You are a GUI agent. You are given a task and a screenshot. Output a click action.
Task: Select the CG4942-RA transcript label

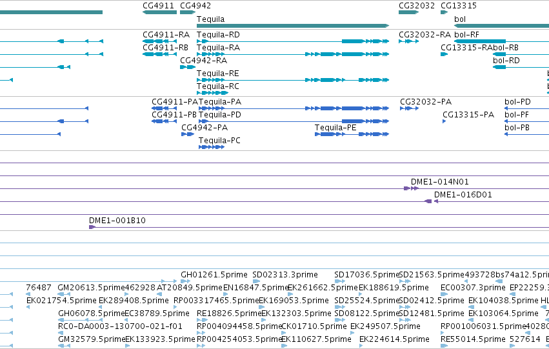click(x=203, y=61)
